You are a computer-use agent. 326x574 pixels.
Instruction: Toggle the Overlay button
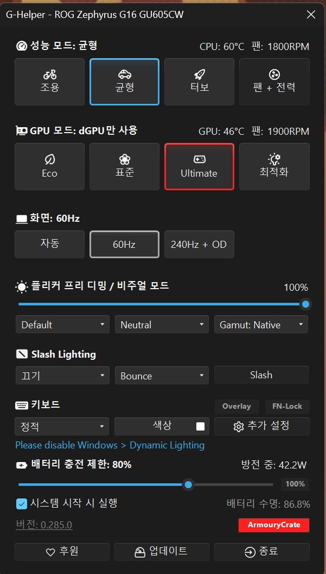coord(237,407)
